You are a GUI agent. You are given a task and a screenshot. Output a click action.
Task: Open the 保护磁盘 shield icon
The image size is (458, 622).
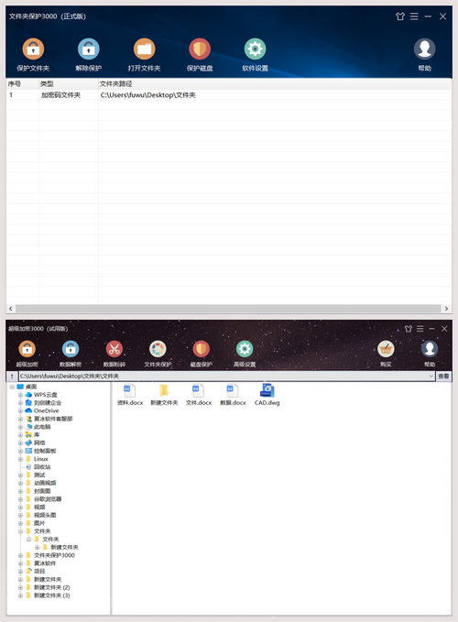pos(200,49)
